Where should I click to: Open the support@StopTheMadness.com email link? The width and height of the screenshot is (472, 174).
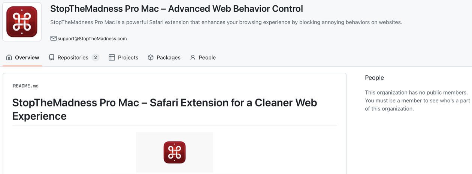click(92, 39)
